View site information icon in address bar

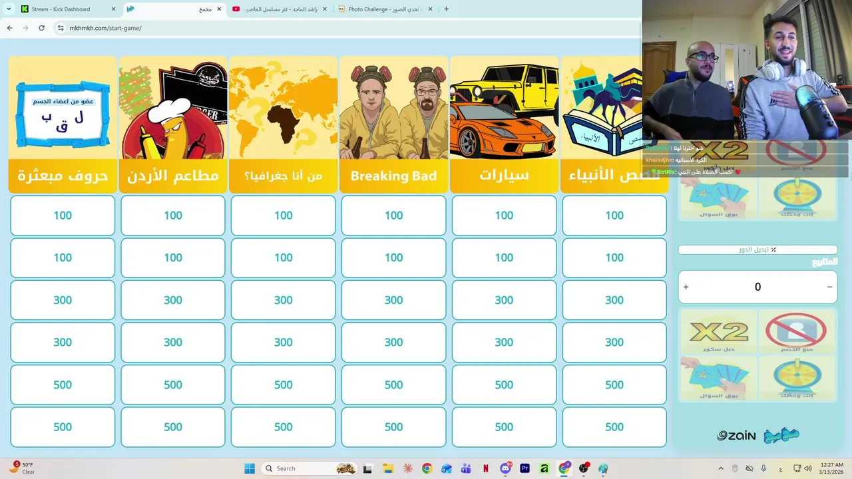pos(61,28)
